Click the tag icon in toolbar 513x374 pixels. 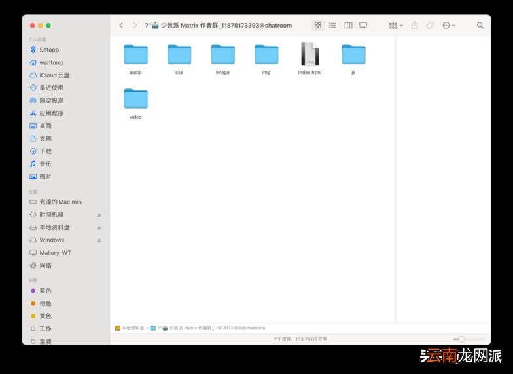[430, 25]
